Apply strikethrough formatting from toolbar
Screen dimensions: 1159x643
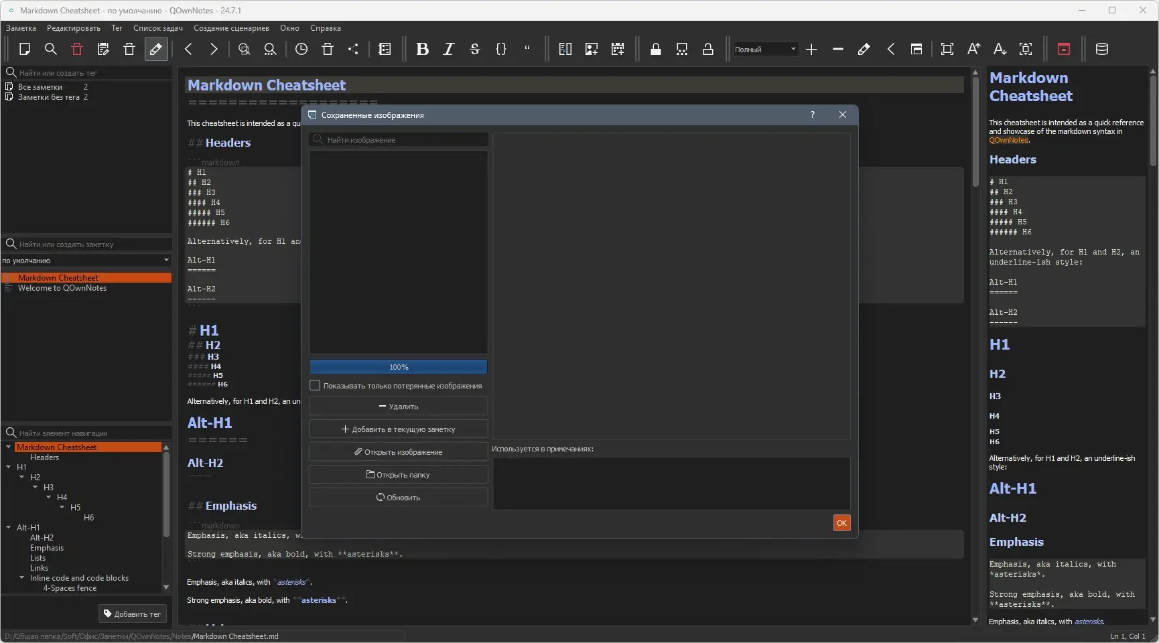click(474, 49)
